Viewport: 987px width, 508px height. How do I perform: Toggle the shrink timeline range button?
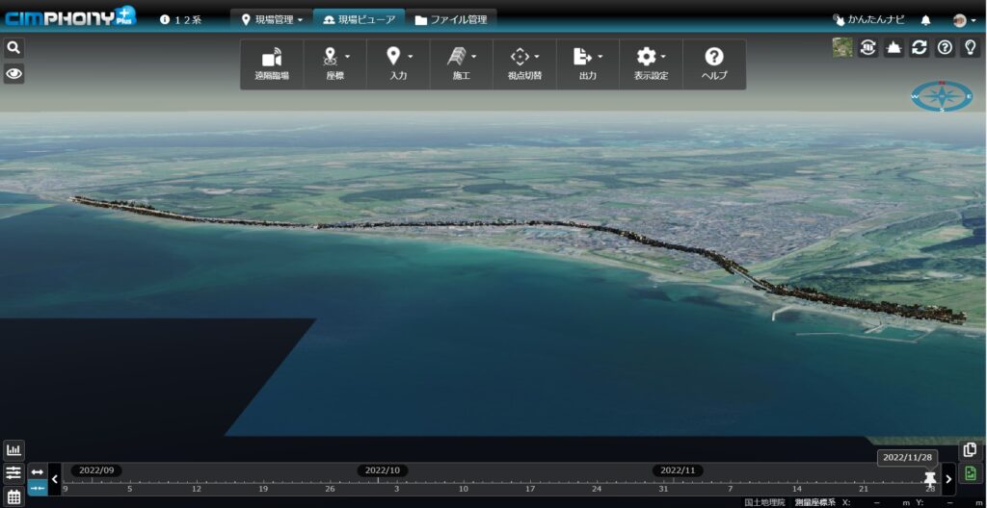tap(38, 488)
